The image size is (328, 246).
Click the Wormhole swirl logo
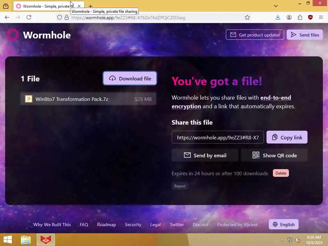tap(13, 35)
